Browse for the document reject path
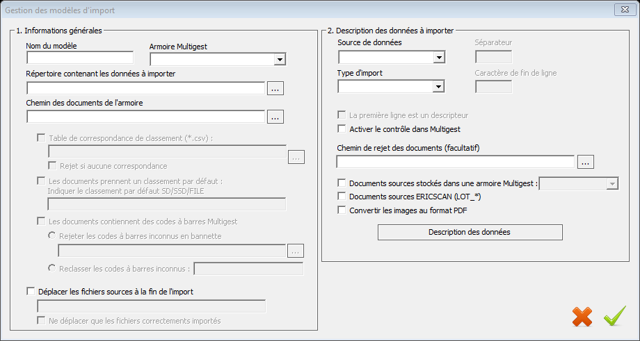Viewport: 640px width, 341px height. (x=585, y=162)
